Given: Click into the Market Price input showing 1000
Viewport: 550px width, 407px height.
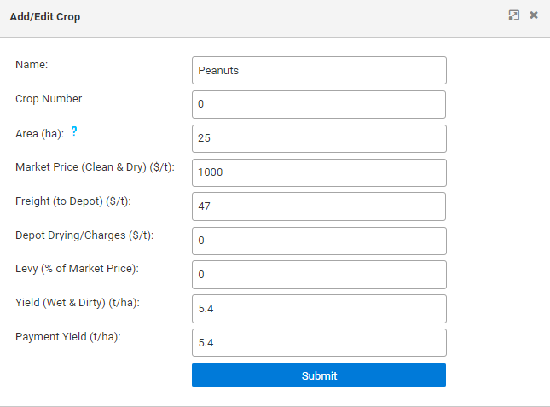Looking at the screenshot, I should pyautogui.click(x=319, y=172).
